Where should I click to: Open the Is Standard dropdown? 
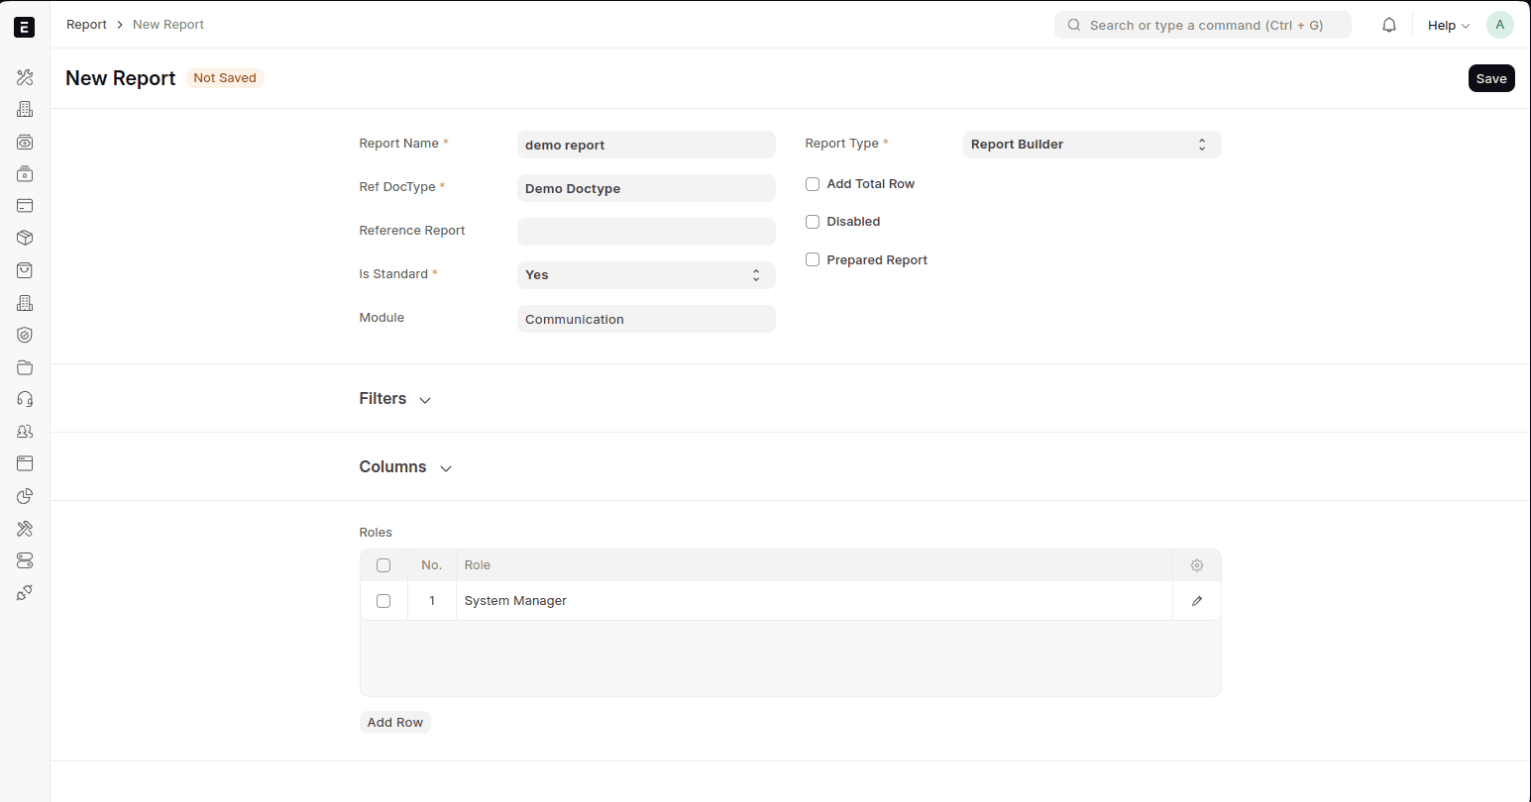tap(646, 275)
